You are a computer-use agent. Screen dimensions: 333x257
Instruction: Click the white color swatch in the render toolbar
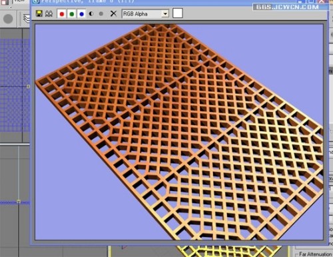pyautogui.click(x=178, y=13)
